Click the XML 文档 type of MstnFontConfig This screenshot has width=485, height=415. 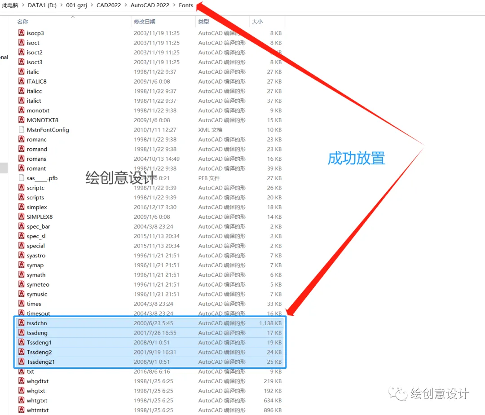pyautogui.click(x=210, y=129)
